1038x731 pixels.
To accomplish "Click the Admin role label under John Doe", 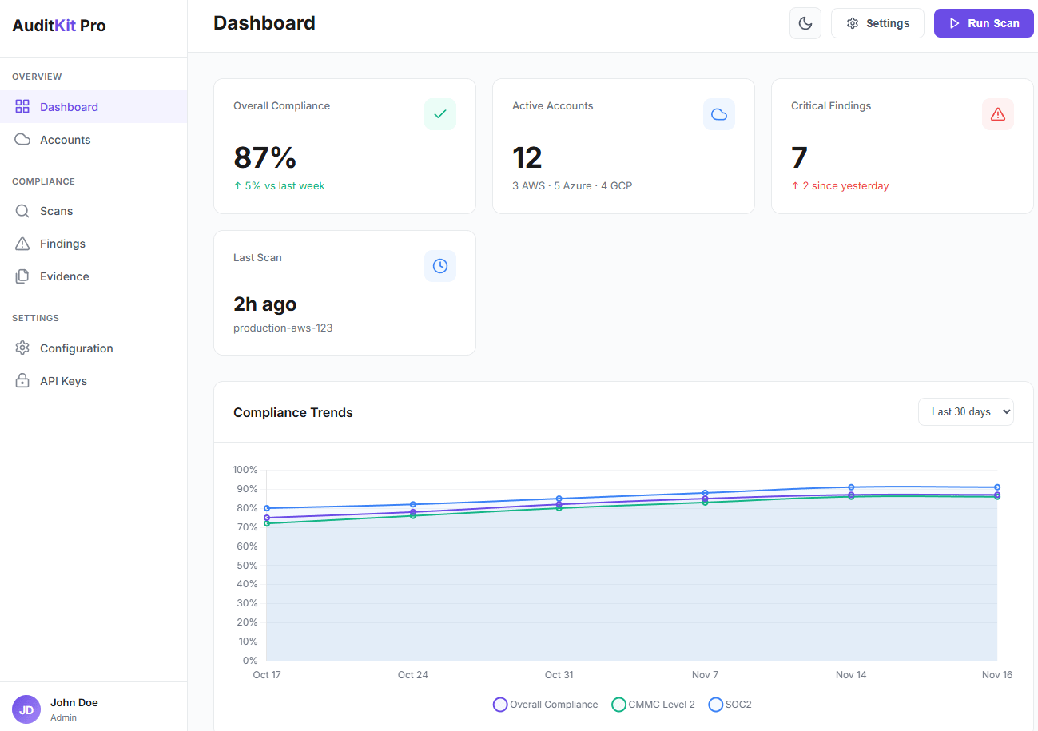I will click(64, 717).
